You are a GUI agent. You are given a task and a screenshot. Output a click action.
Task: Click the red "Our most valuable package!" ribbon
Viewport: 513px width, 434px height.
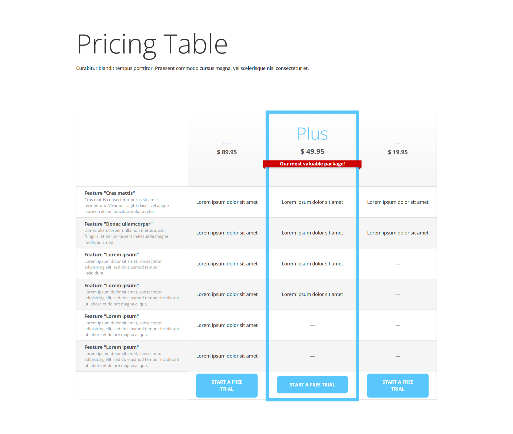(312, 164)
